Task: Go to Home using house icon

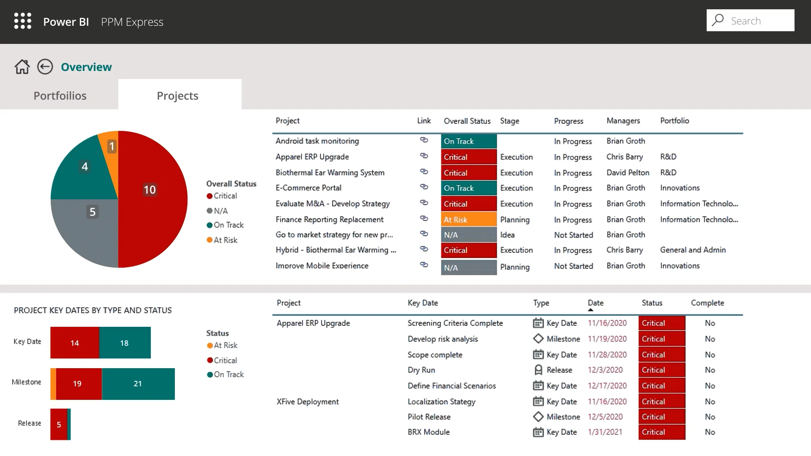Action: pos(22,67)
